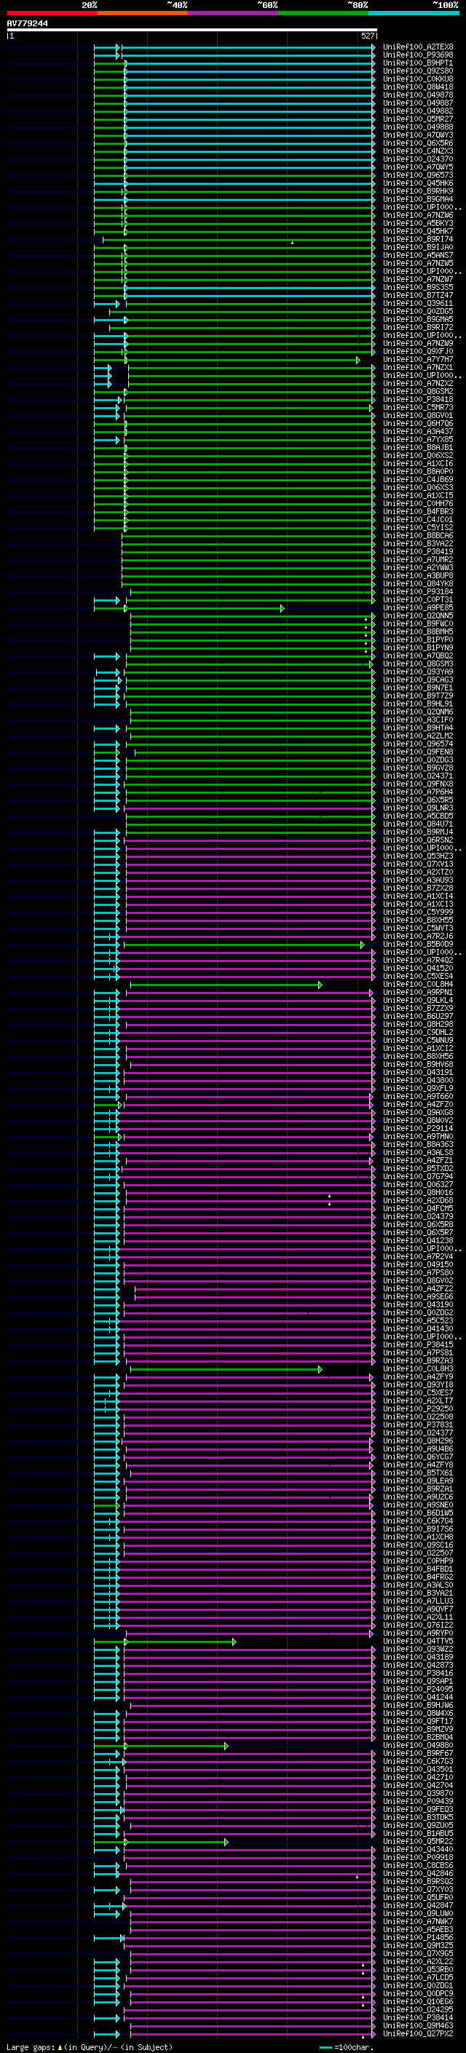Select hit label UniRef100_C0KKU8
The image size is (466, 2053).
pos(417,79)
